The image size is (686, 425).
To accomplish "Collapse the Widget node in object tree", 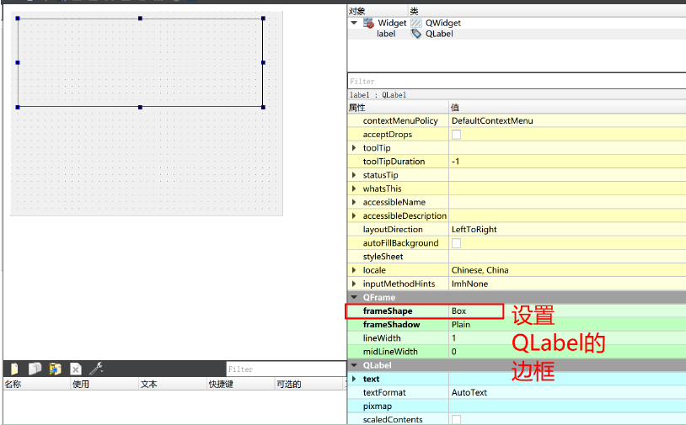I will tap(354, 23).
